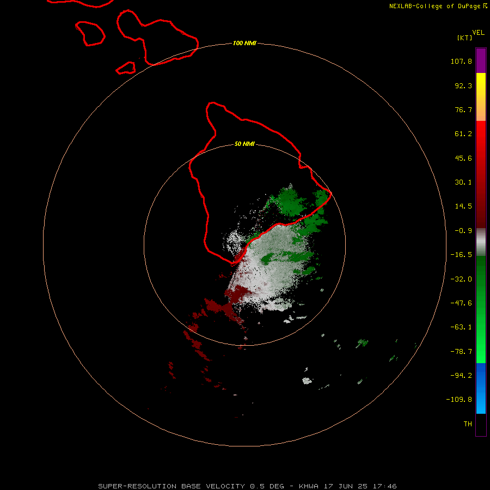The width and height of the screenshot is (490, 490).
Task: Click the -47.6 legend value
Action: 461,303
